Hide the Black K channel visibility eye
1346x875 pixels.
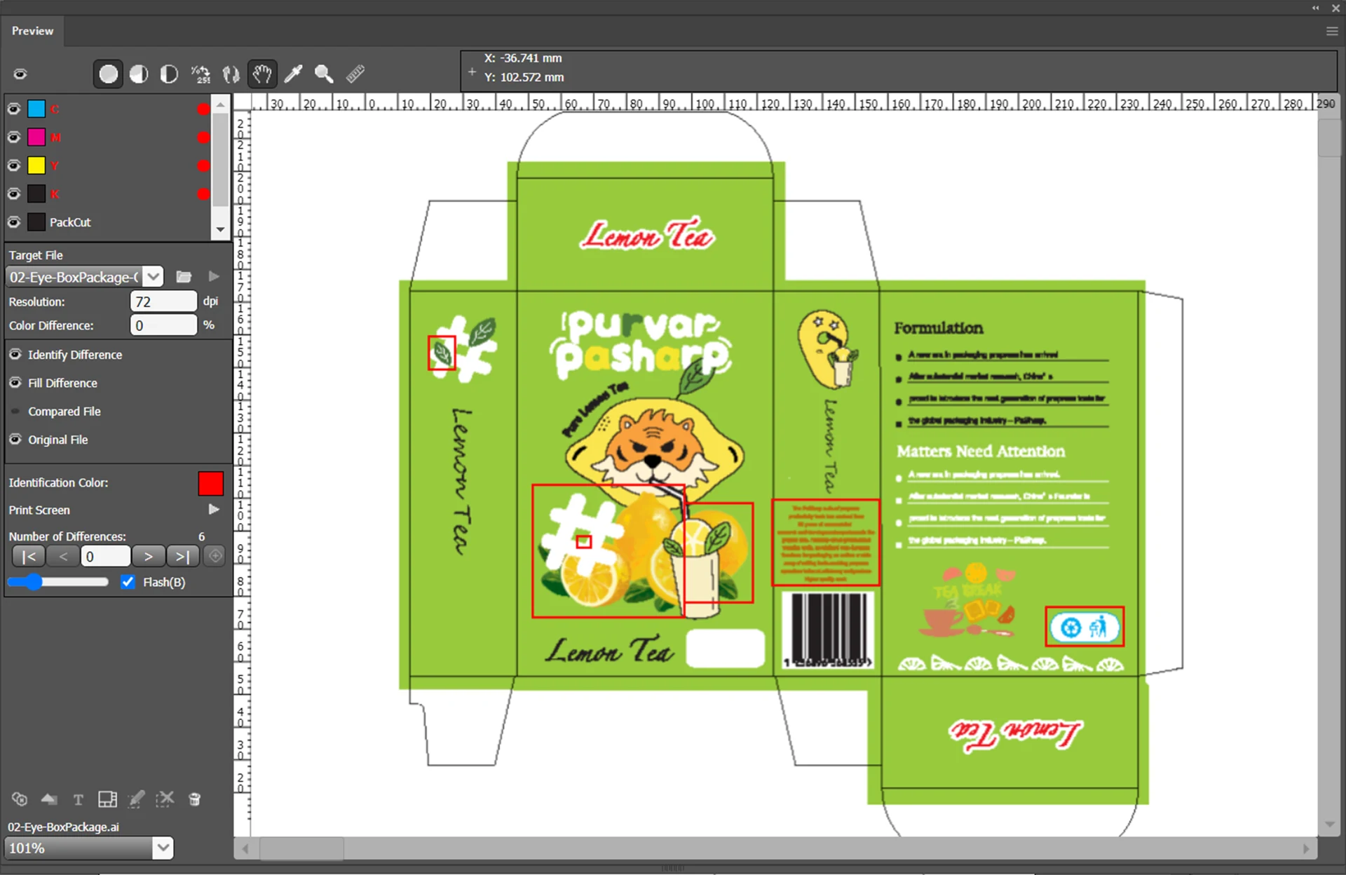(13, 194)
